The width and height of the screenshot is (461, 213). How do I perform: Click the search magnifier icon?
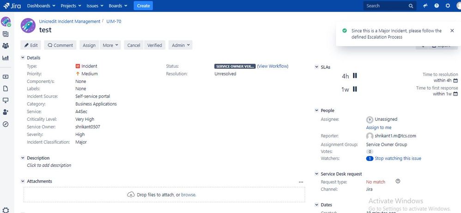[411, 6]
